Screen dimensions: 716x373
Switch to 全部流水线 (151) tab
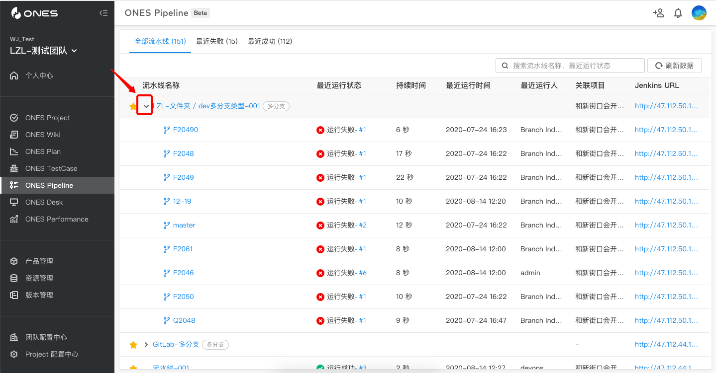(x=160, y=41)
